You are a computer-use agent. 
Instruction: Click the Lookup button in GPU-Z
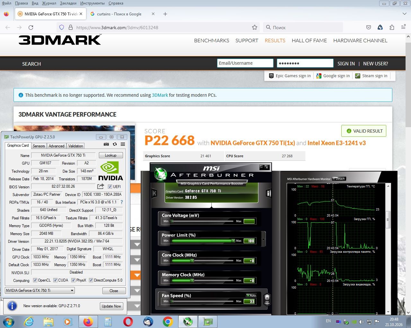(111, 155)
